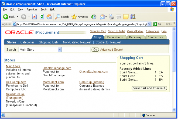
Task: Click the Internet zone globe in status bar
Action: pyautogui.click(x=144, y=115)
